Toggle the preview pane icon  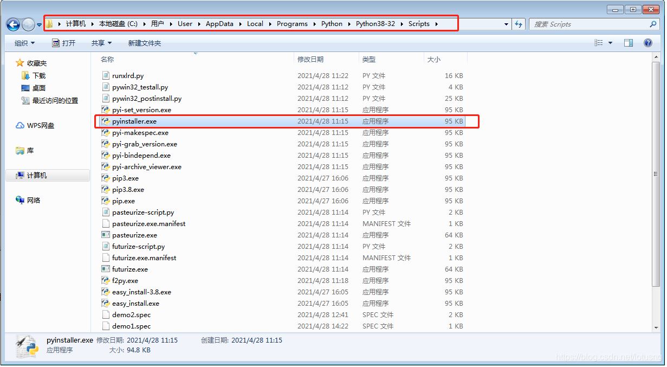pyautogui.click(x=629, y=43)
